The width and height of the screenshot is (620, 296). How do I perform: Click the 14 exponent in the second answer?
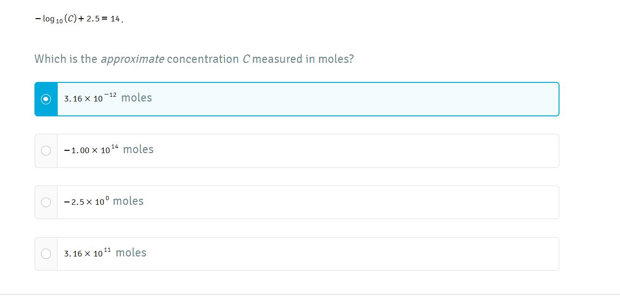click(x=115, y=147)
